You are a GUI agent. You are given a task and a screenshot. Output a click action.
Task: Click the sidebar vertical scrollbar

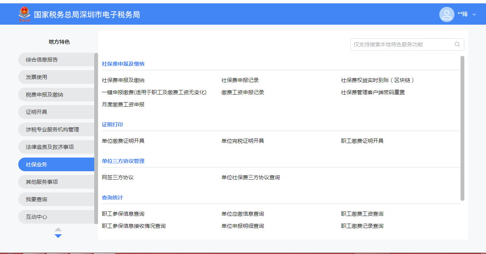(96, 138)
